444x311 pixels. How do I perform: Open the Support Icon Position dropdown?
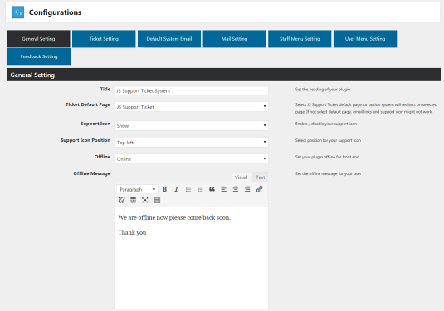(x=192, y=142)
